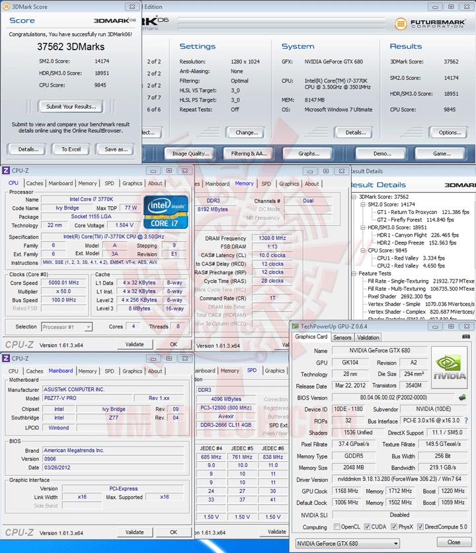476x553 pixels.
Task: Collapse the CPU Score: 9845 node
Action: (x=363, y=250)
